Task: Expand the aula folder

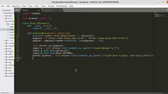Action: click(x=4, y=16)
